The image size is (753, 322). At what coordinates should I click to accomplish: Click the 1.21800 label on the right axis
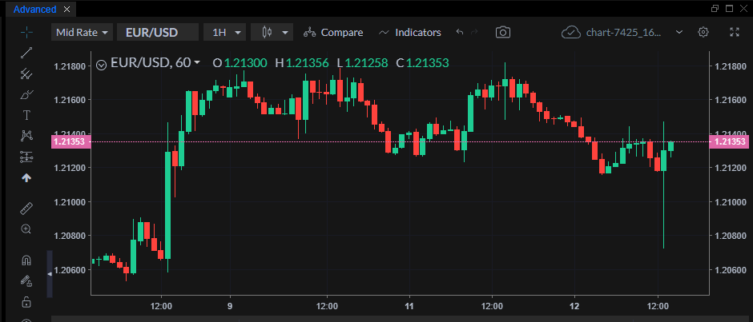pos(731,66)
